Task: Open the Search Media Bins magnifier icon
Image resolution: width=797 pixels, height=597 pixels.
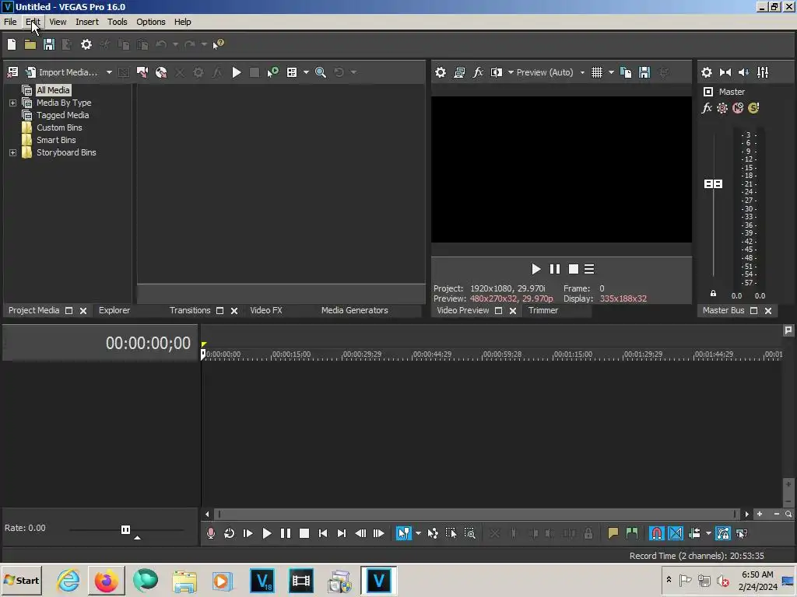Action: click(320, 72)
